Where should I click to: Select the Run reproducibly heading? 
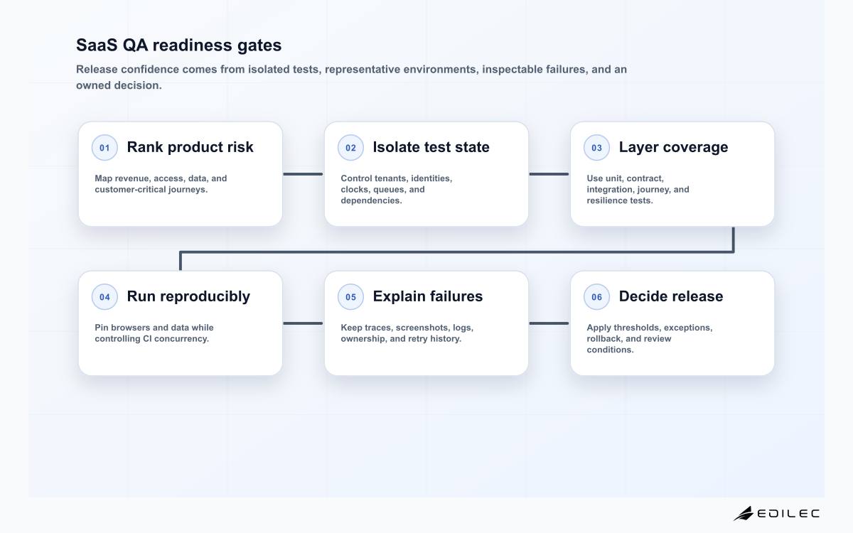click(x=188, y=296)
